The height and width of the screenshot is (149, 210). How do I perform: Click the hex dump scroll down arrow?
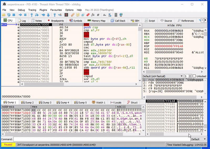[143, 130]
